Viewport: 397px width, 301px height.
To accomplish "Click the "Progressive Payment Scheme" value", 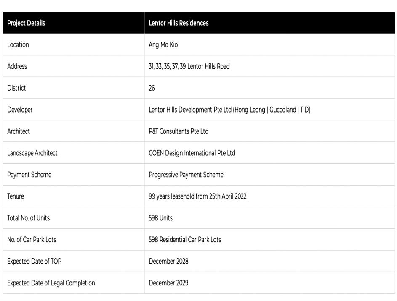I will coord(186,175).
